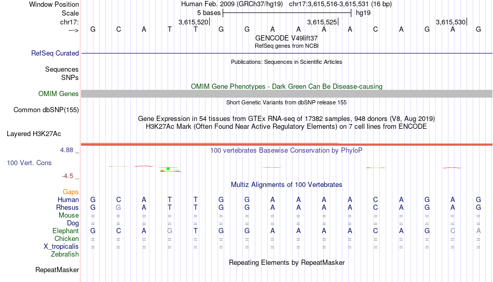Click the Chicken alignment row label
Viewport: 493px width, 282px height.
66,239
